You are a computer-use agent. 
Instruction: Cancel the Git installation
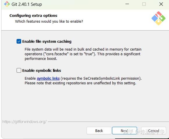click(x=154, y=131)
